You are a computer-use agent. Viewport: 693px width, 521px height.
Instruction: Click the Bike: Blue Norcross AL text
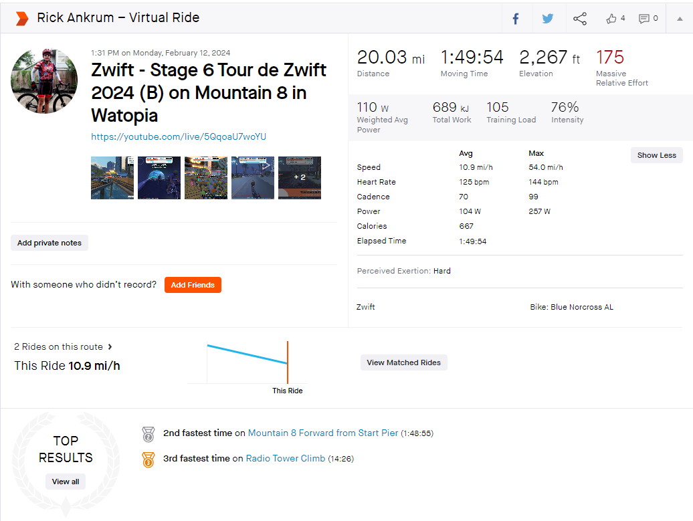click(571, 307)
